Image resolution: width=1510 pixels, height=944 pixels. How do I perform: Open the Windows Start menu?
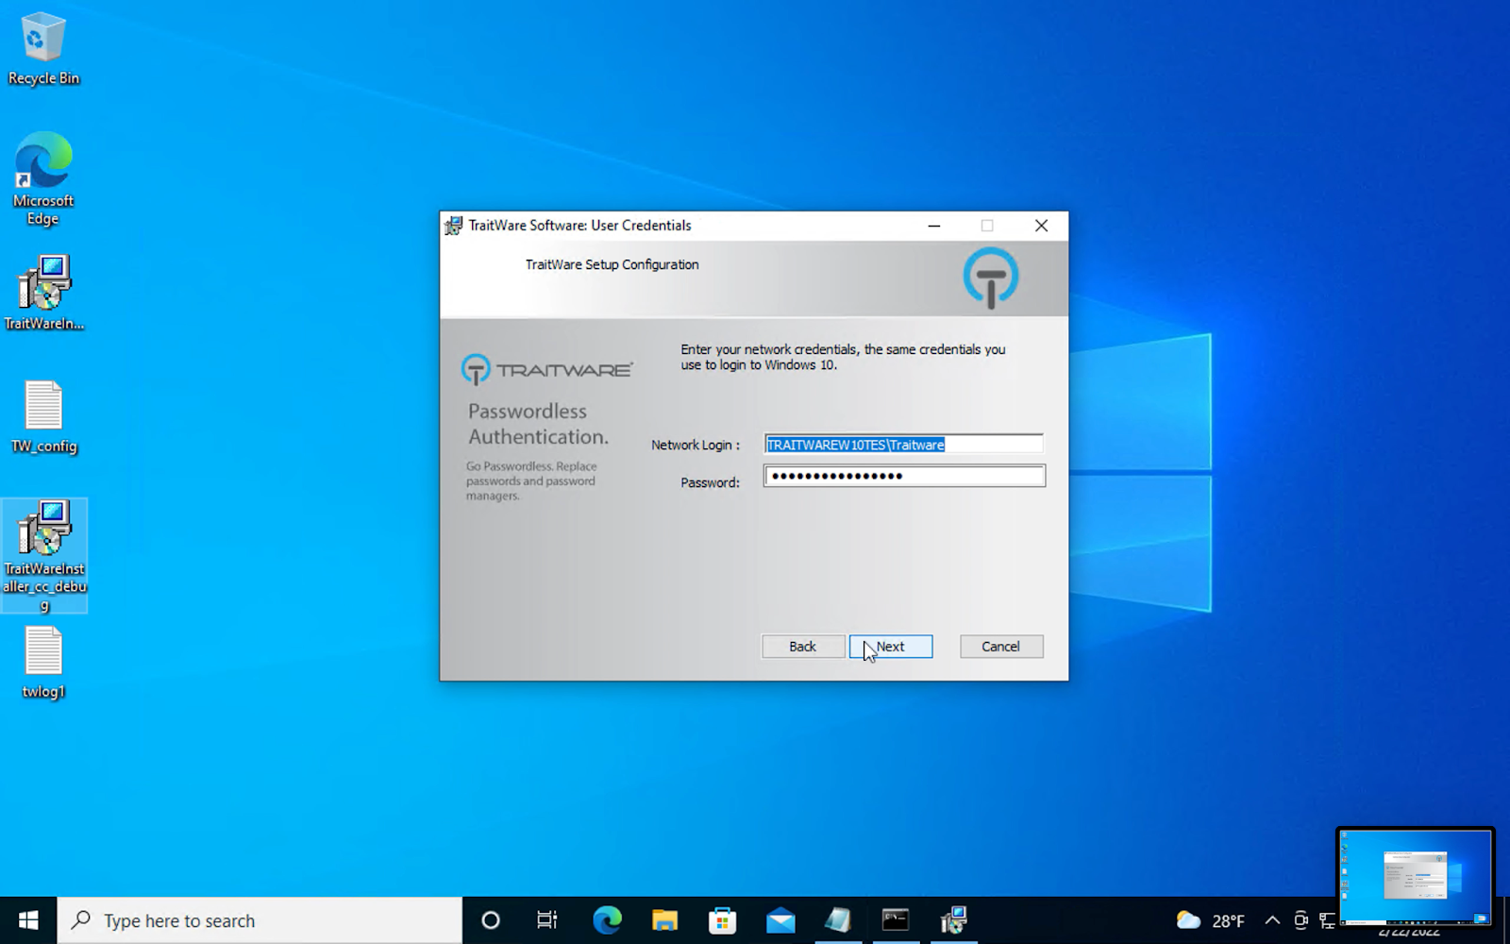click(28, 920)
